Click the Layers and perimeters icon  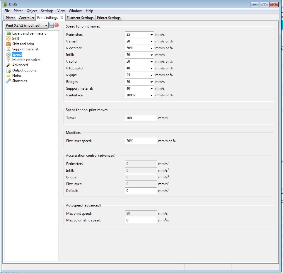coord(8,33)
